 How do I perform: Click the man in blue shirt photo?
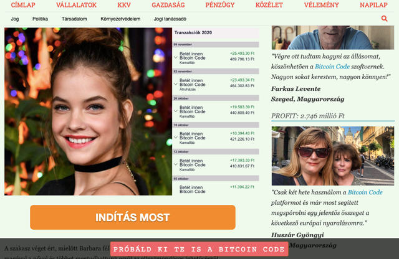(x=333, y=37)
